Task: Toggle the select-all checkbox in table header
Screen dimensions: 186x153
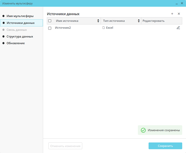Action: point(50,21)
